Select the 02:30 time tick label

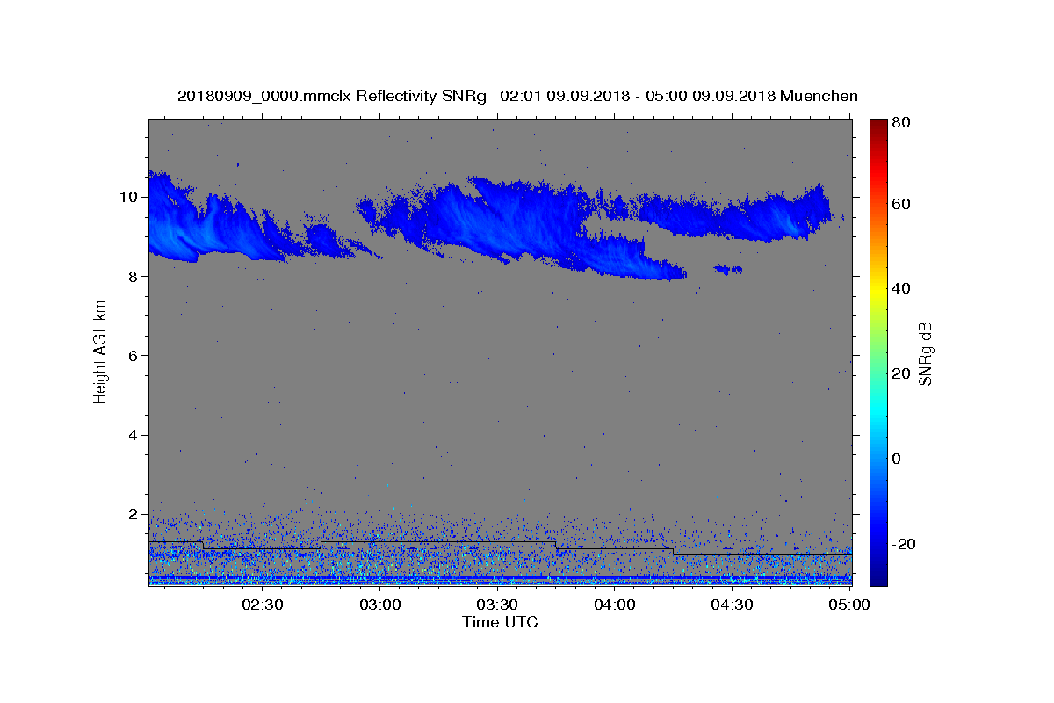point(262,605)
